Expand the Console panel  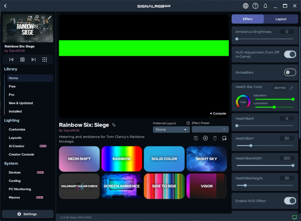pyautogui.click(x=218, y=113)
